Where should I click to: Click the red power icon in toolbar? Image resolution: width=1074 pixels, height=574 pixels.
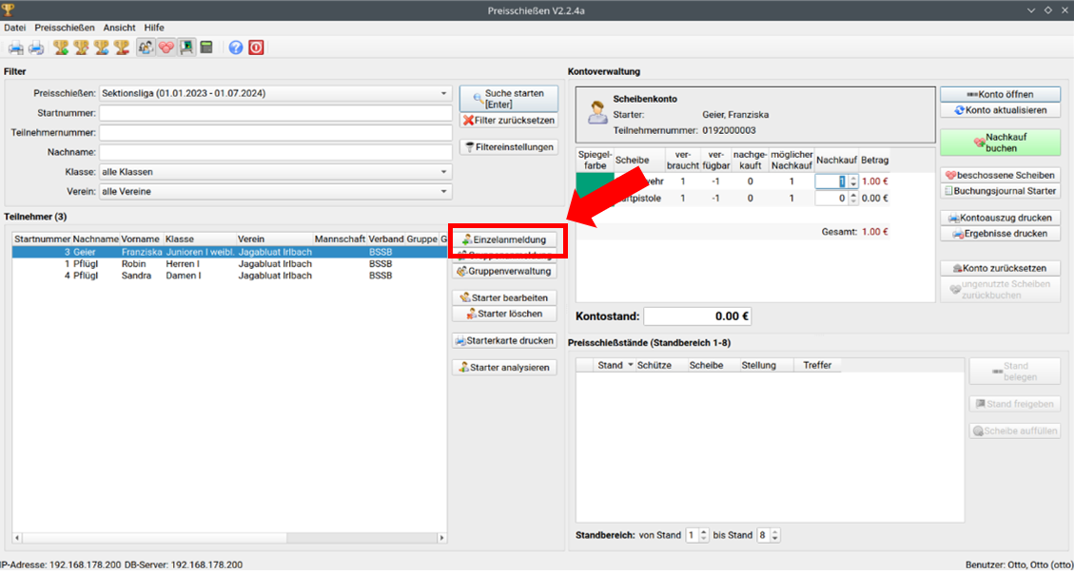[x=256, y=48]
